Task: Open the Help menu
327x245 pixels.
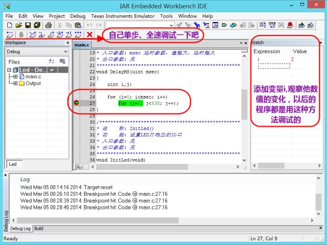Action: coord(208,16)
